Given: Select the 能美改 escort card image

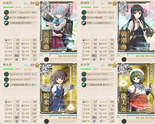Looking at the screenshot, I should point(136,88).
